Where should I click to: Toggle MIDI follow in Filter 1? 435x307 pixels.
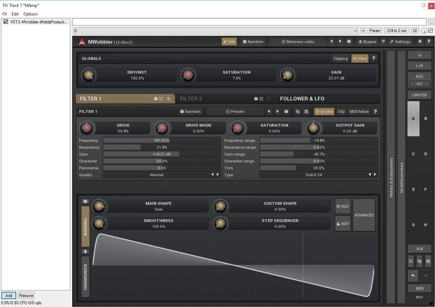tap(359, 112)
